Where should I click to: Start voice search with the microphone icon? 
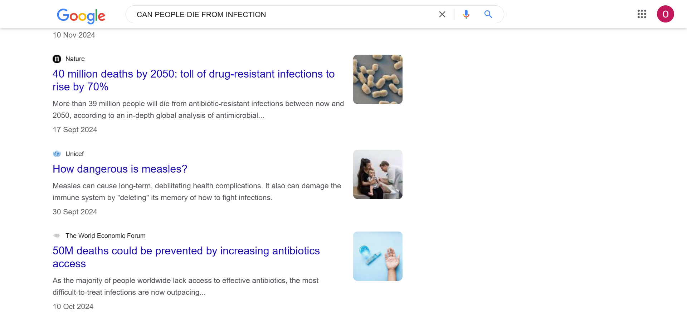tap(466, 14)
